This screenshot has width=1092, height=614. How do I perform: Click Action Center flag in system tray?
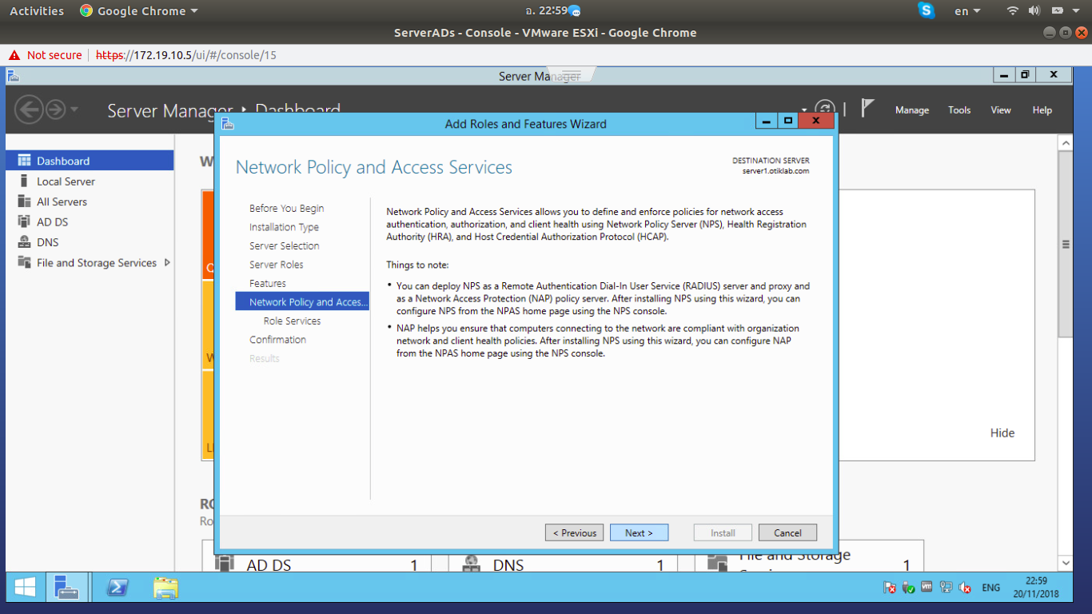(890, 588)
